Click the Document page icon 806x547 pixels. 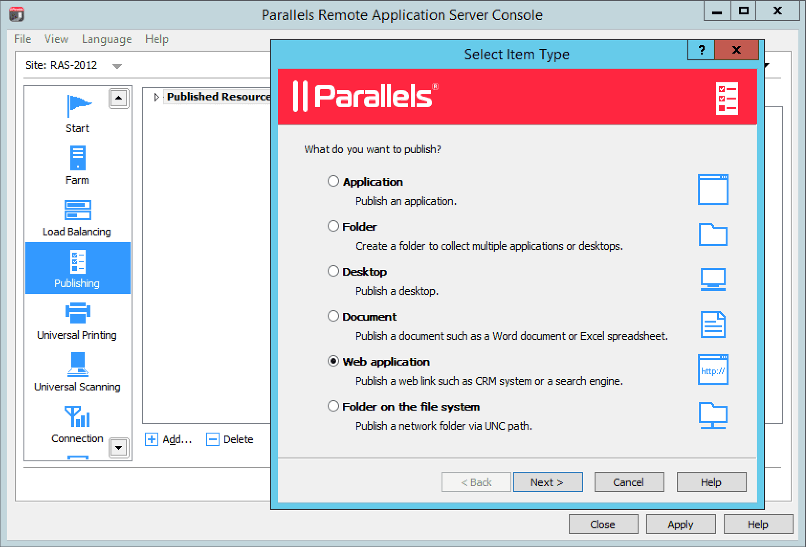point(713,324)
